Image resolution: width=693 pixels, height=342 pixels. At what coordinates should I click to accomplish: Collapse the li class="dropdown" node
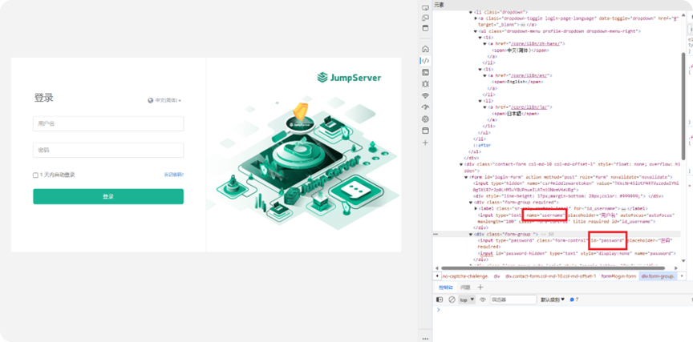point(471,13)
